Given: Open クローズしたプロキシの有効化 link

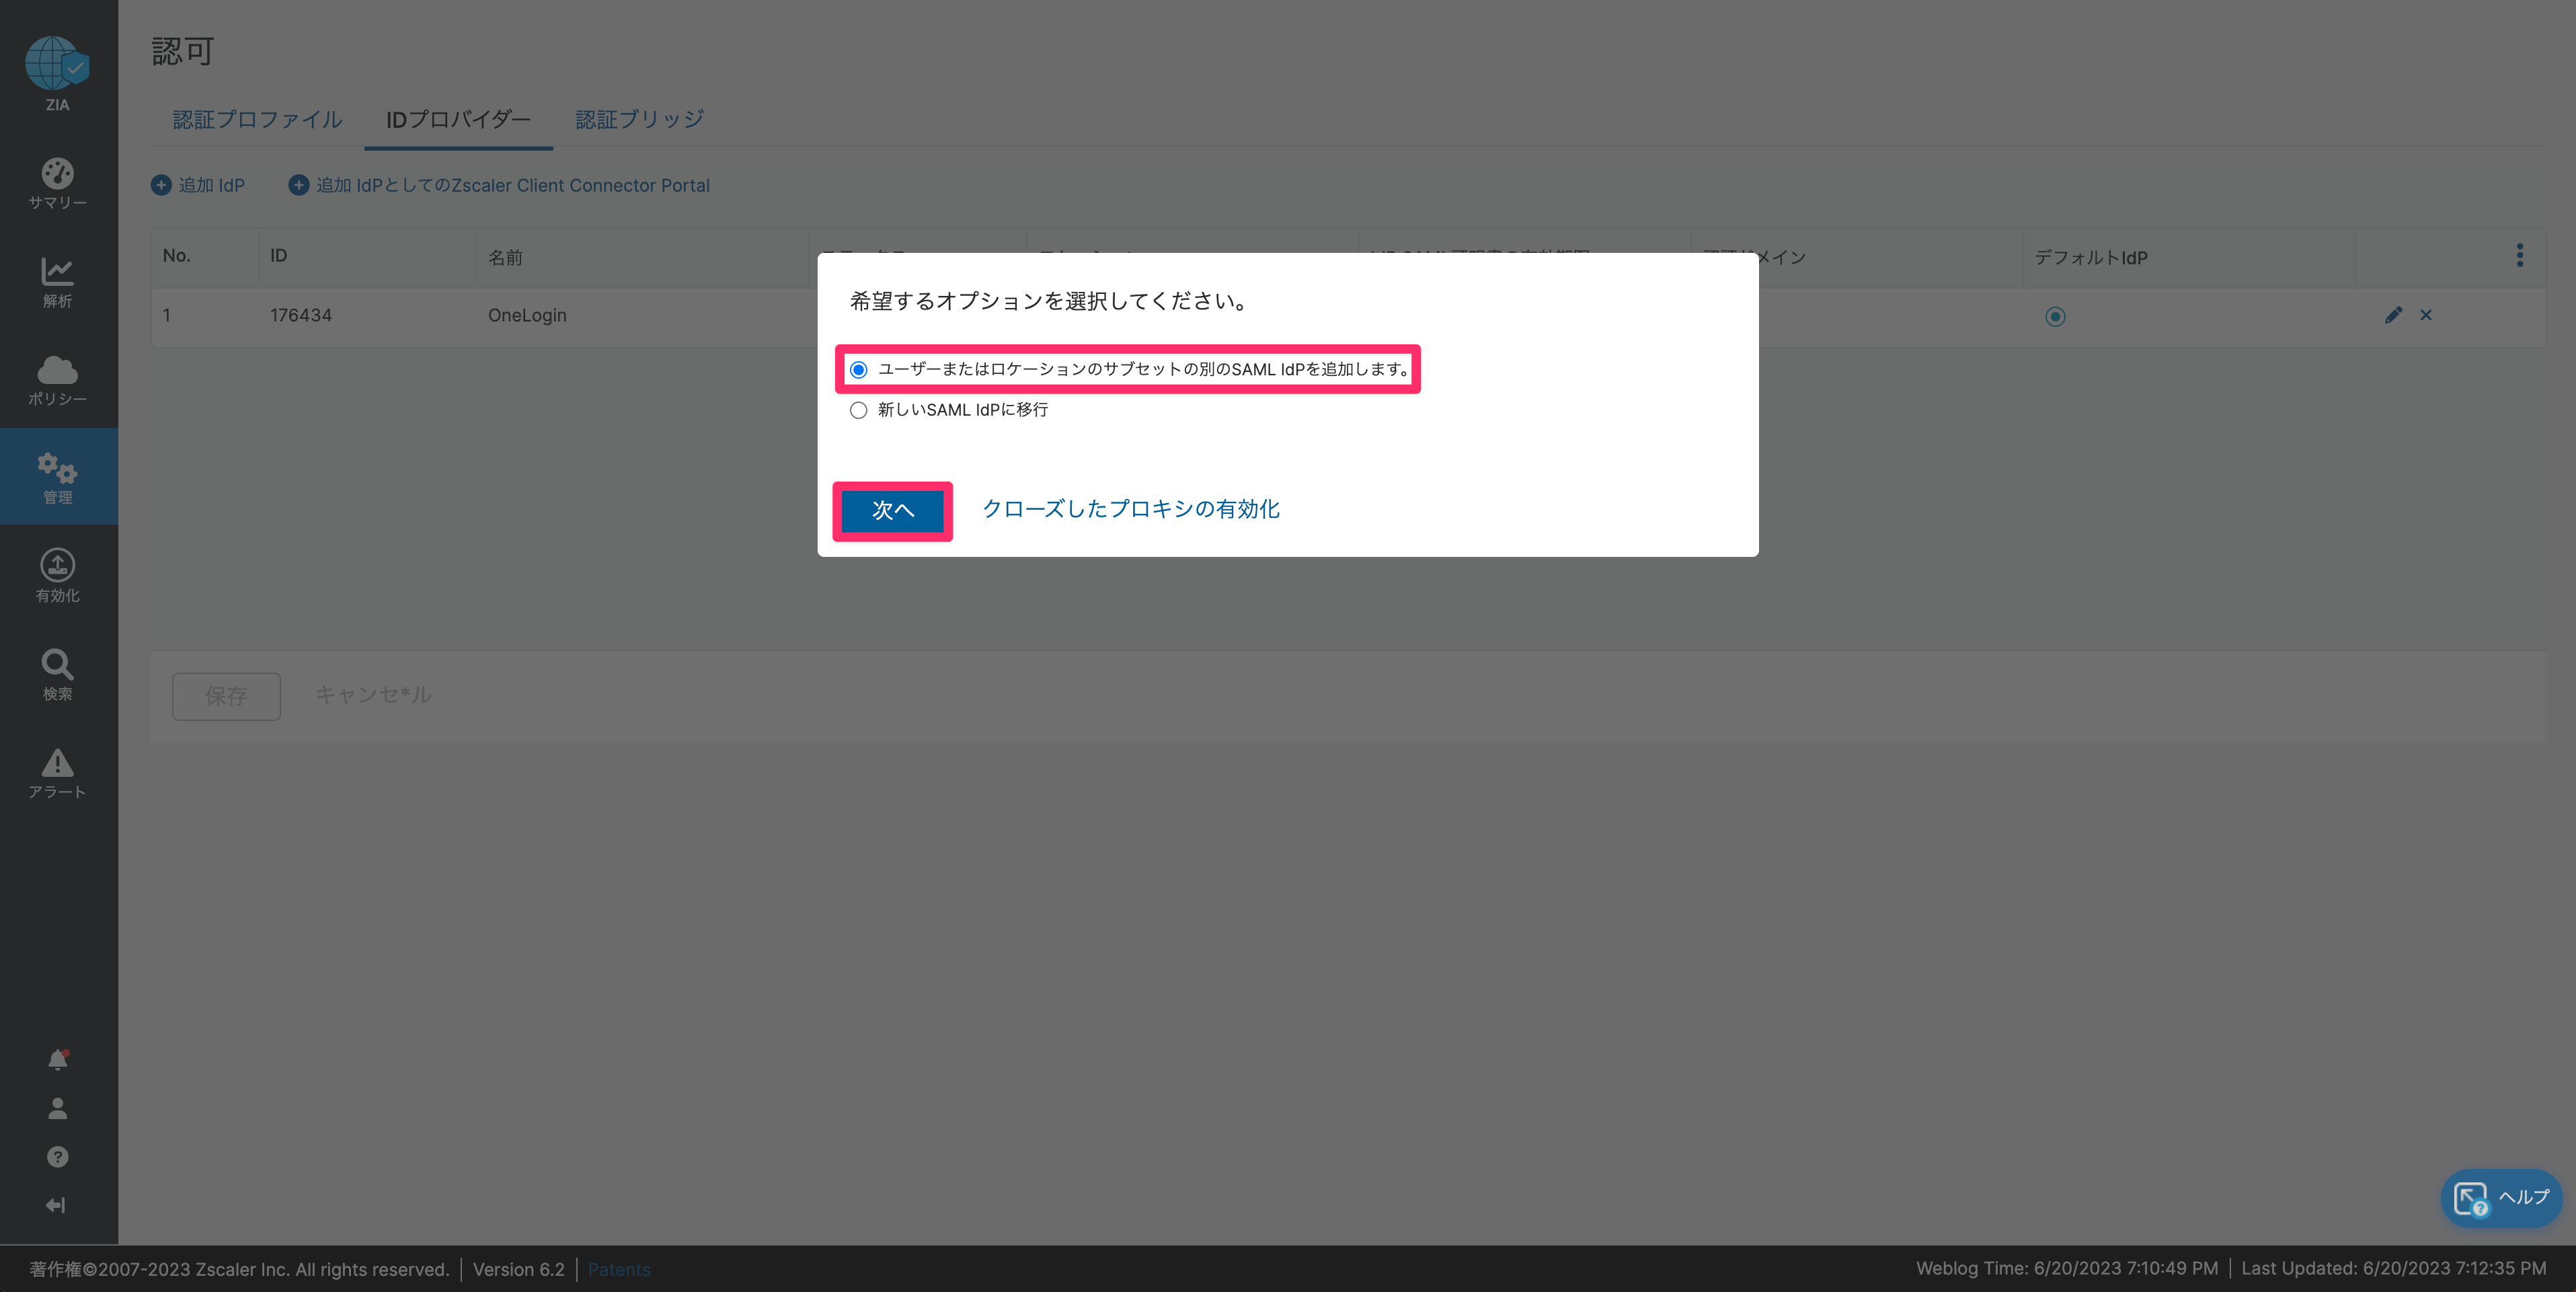Looking at the screenshot, I should (x=1131, y=509).
